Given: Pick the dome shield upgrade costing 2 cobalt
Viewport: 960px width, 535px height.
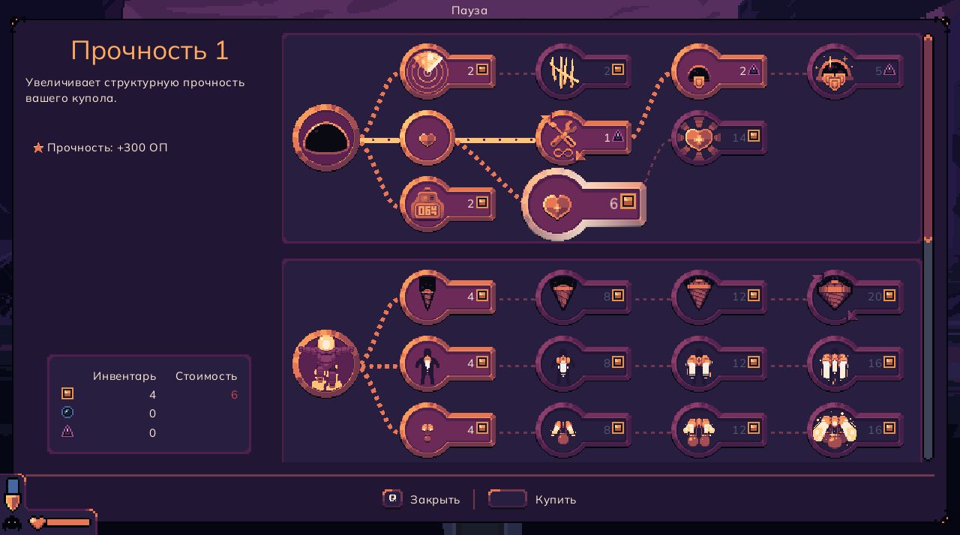Looking at the screenshot, I should pos(699,72).
